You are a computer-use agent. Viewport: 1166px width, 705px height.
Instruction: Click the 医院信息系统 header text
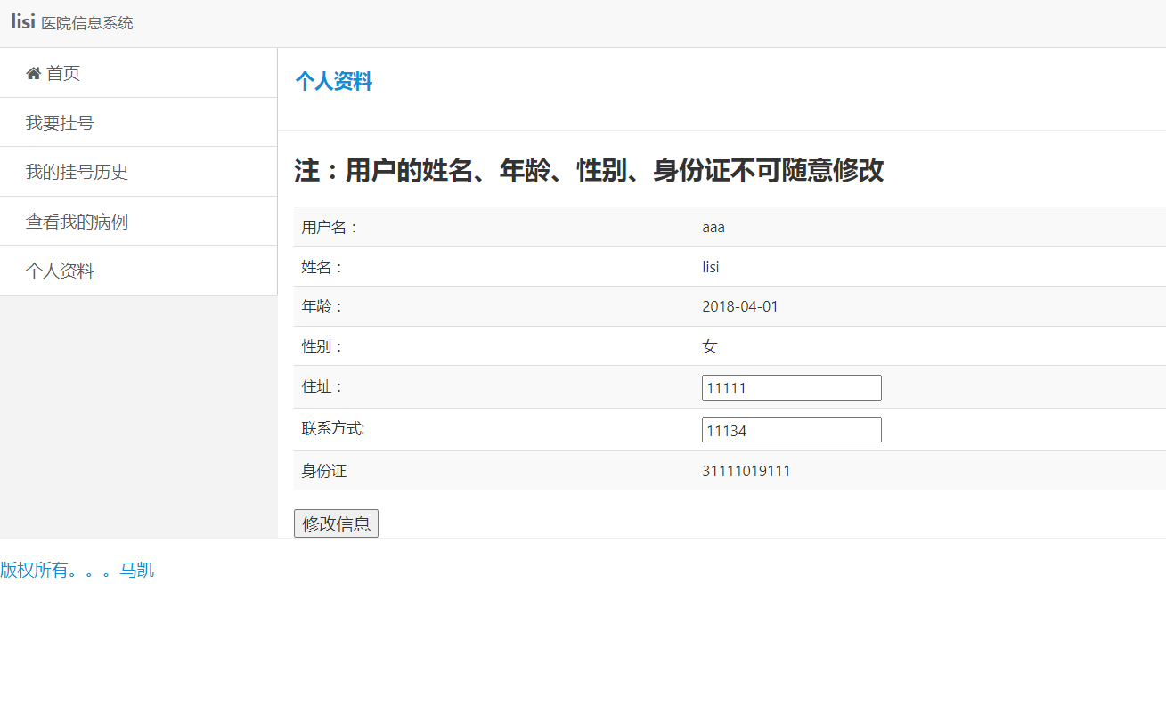pyautogui.click(x=87, y=23)
